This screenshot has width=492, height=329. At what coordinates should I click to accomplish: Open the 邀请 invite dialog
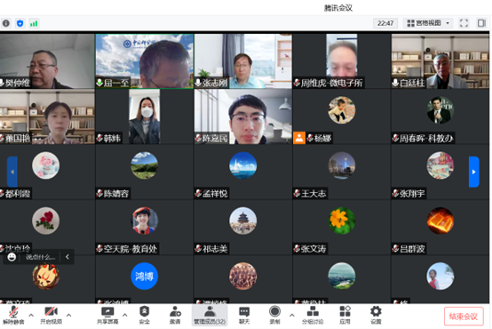(175, 315)
